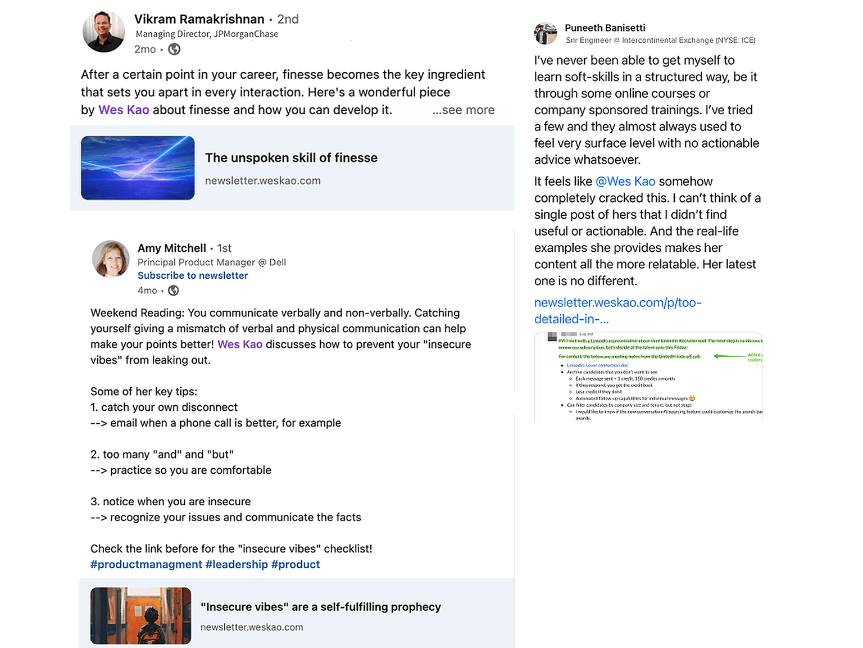Open "The unspoken skill of finesse" article title
This screenshot has height=648, width=863.
[291, 158]
